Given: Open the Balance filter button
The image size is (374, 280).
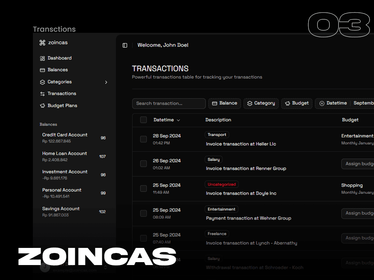Looking at the screenshot, I should [x=224, y=104].
